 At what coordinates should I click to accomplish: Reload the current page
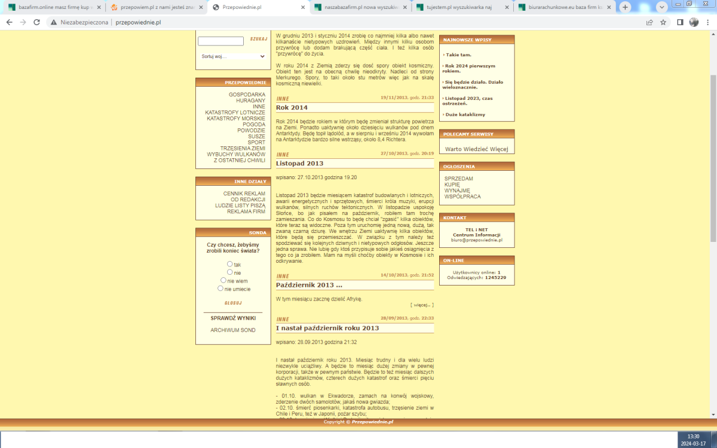click(x=37, y=22)
